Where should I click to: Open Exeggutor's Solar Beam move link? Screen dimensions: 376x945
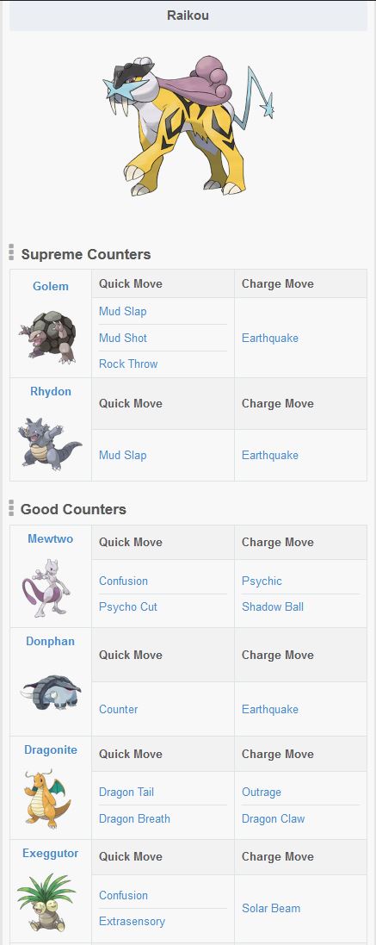click(271, 908)
